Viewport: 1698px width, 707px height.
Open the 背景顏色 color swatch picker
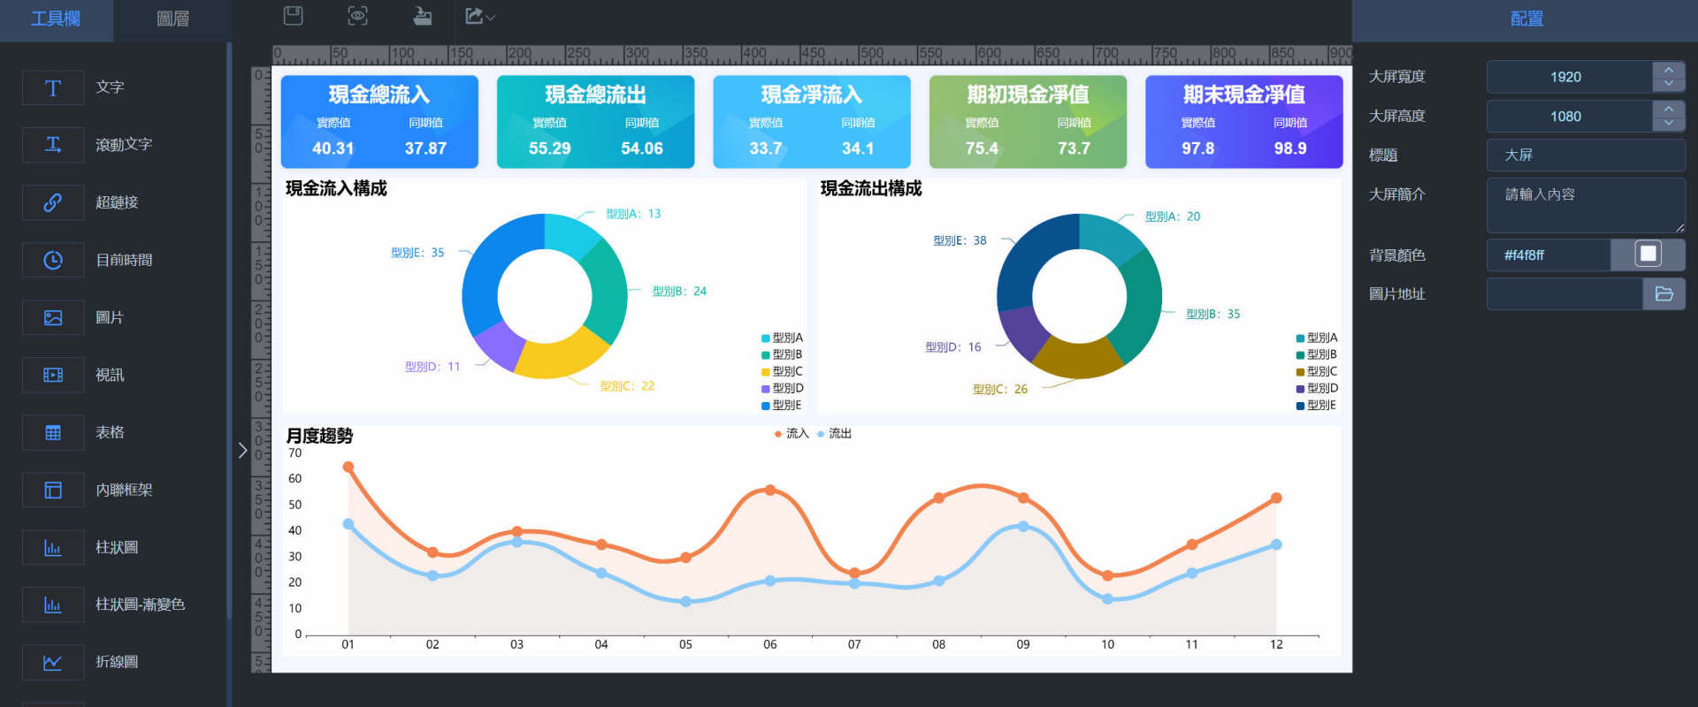(x=1648, y=255)
